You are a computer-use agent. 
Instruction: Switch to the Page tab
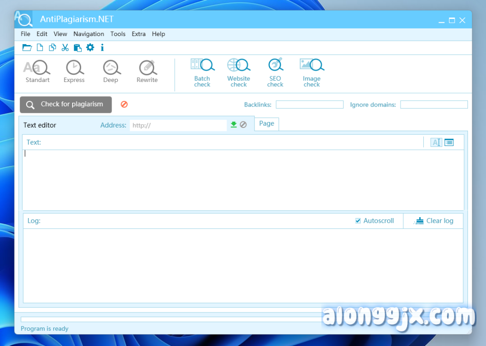click(266, 124)
